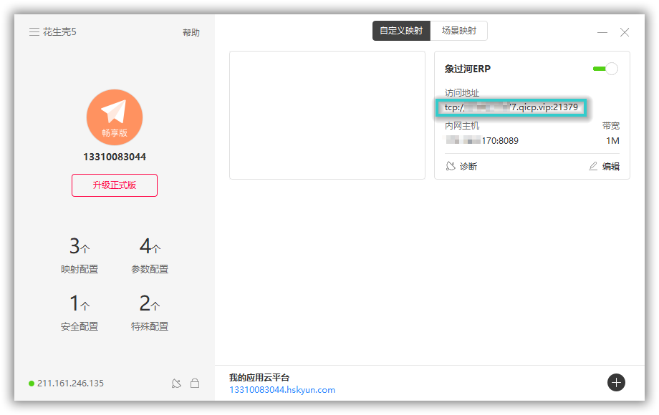Click the IP address 211.161.246.135
The image size is (659, 415).
70,383
